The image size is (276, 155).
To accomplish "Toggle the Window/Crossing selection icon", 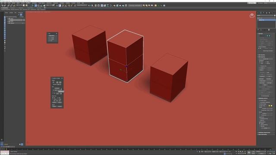I will (x=33, y=6).
